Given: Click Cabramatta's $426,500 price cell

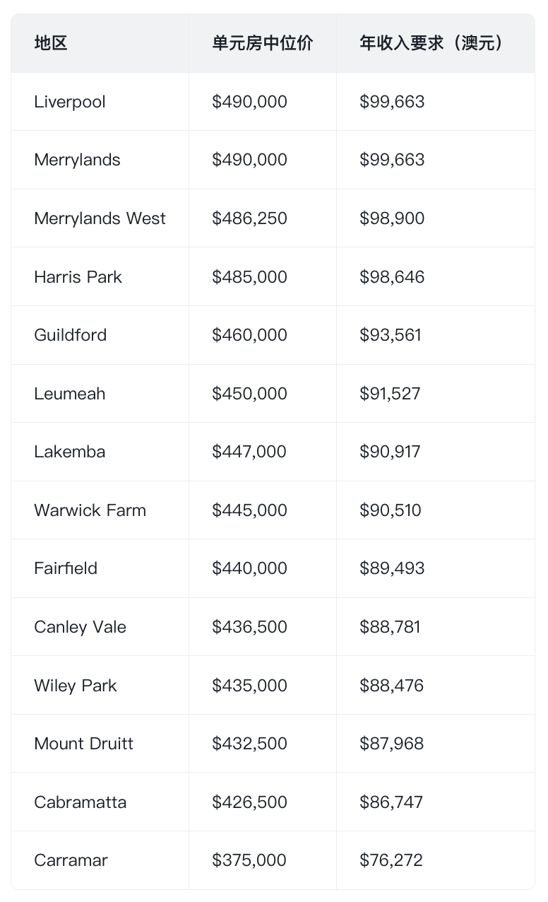Looking at the screenshot, I should point(250,802).
